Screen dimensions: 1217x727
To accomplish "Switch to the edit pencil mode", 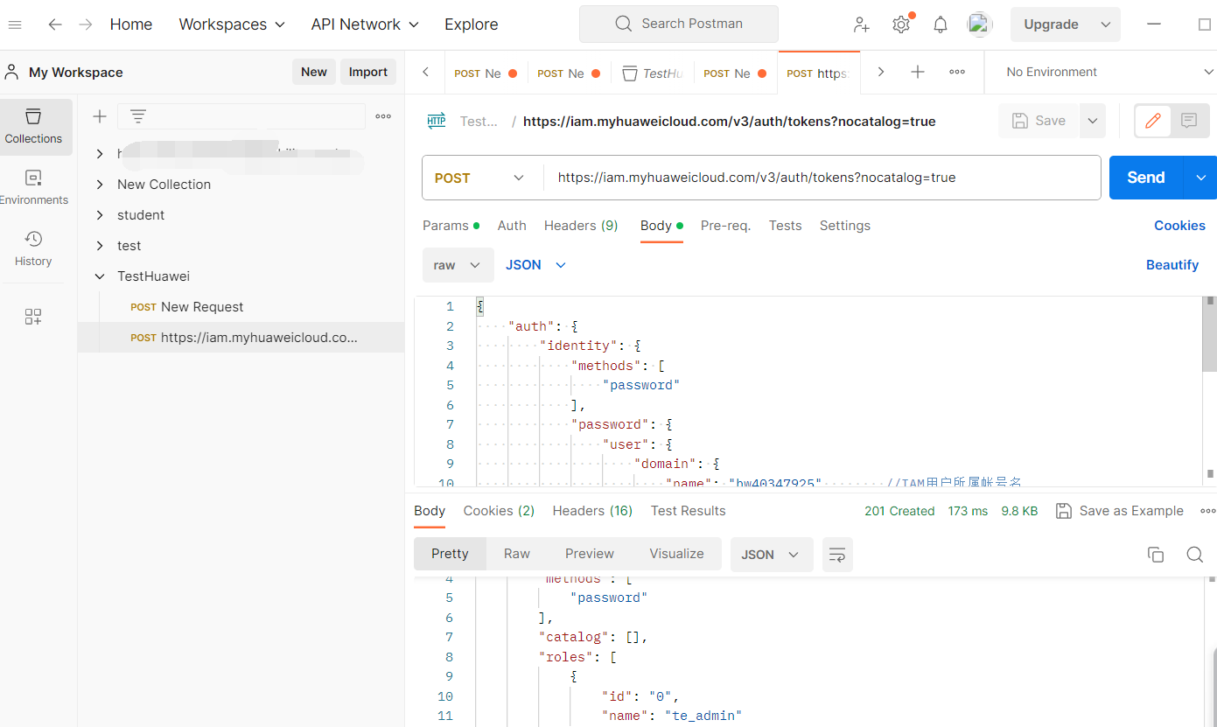I will point(1153,121).
